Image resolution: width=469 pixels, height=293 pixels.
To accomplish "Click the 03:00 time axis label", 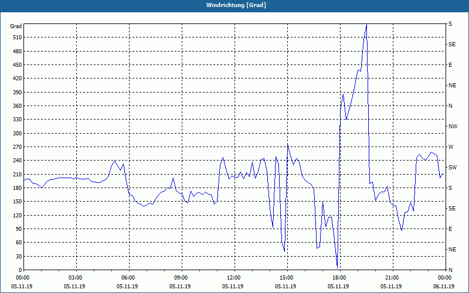I will (x=77, y=278).
